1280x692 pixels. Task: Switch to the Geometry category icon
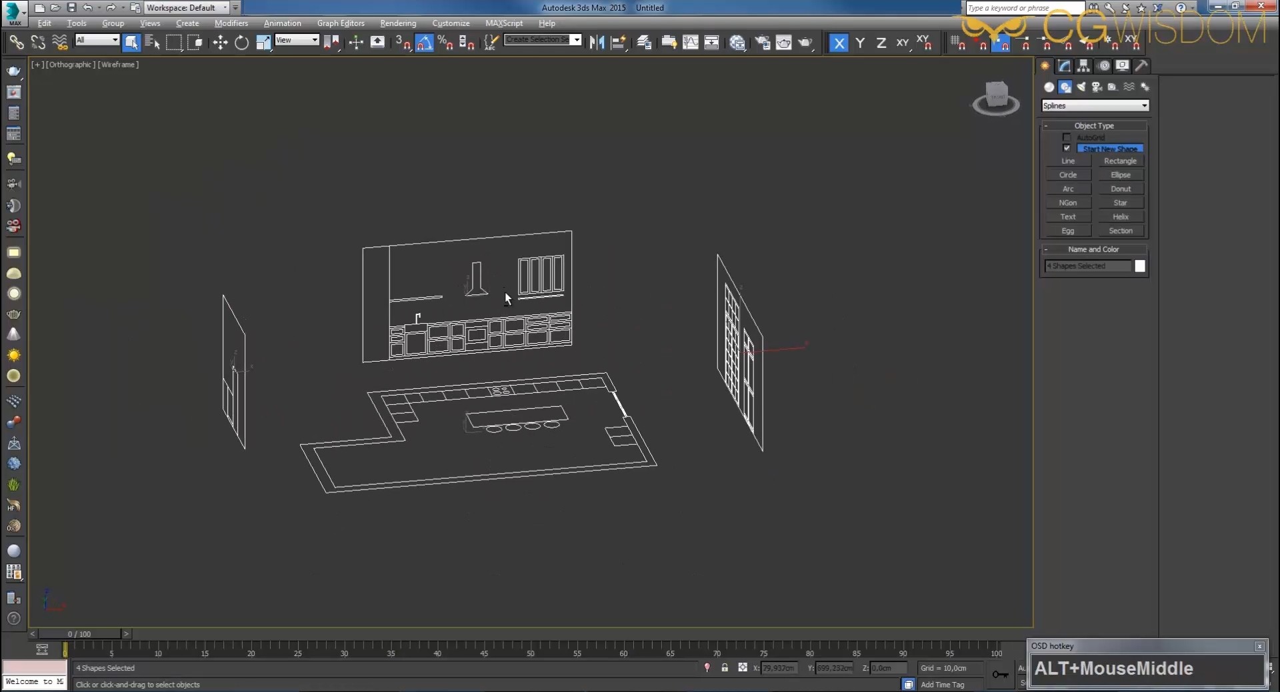pyautogui.click(x=1049, y=87)
